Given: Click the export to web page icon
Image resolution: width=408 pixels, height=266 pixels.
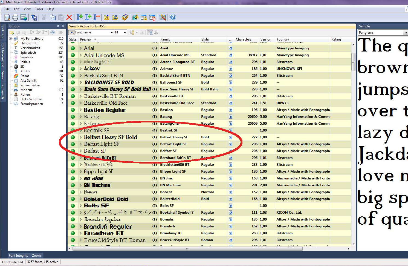Looking at the screenshot, I should [24, 18].
